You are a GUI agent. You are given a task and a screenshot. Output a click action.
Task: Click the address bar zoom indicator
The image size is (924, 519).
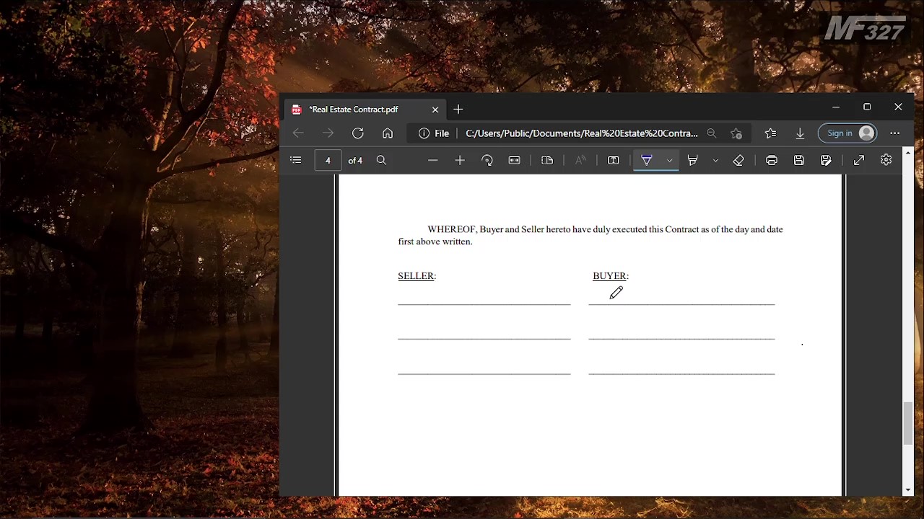[712, 133]
